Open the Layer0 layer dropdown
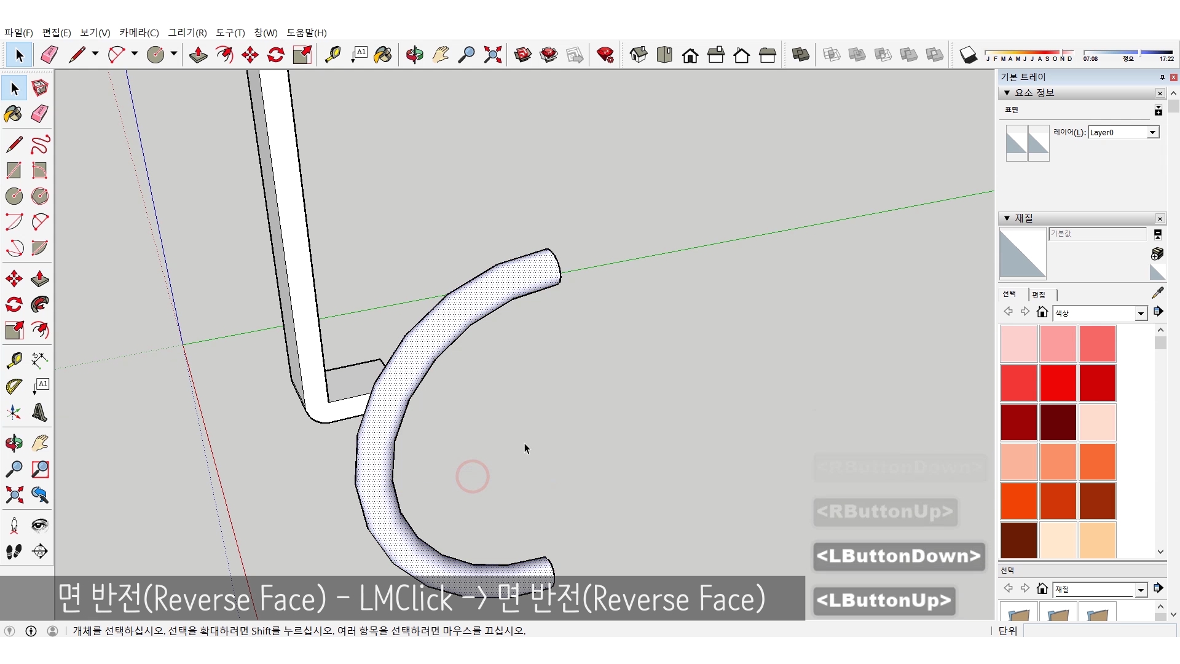Image resolution: width=1180 pixels, height=664 pixels. pyautogui.click(x=1152, y=132)
